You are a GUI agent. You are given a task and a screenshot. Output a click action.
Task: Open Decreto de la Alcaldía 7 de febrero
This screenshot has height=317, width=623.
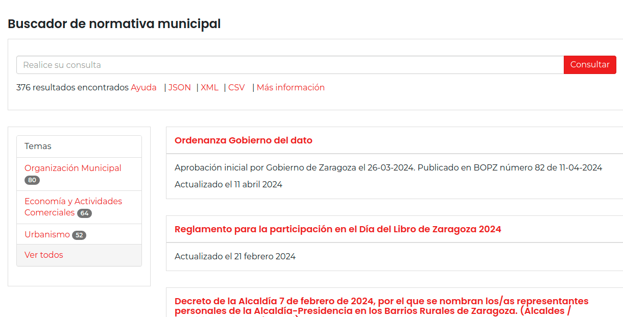[381, 301]
